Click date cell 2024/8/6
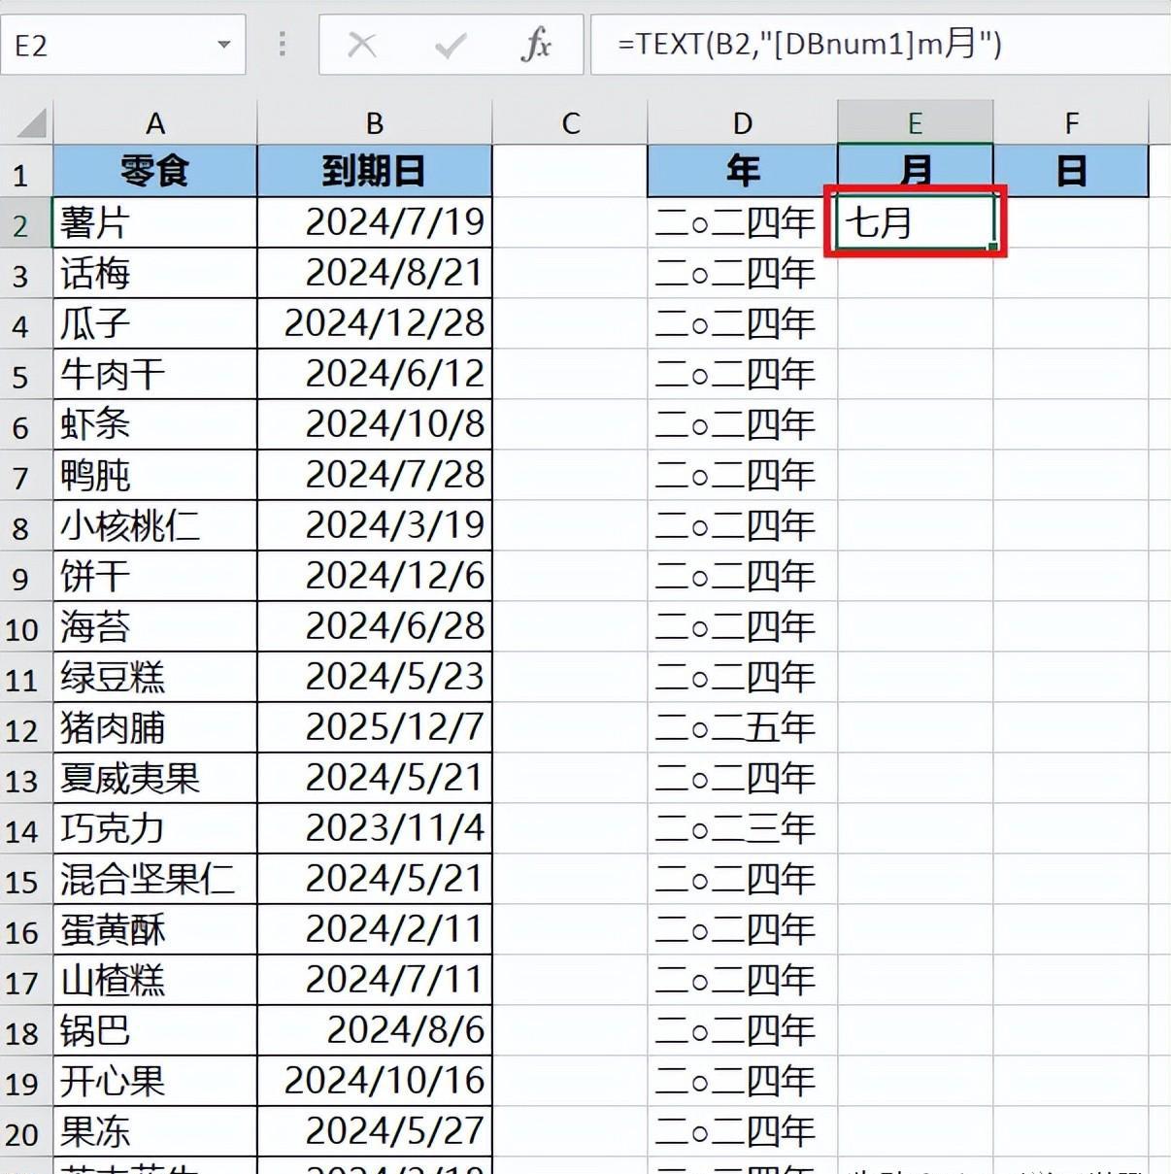 [x=375, y=1030]
